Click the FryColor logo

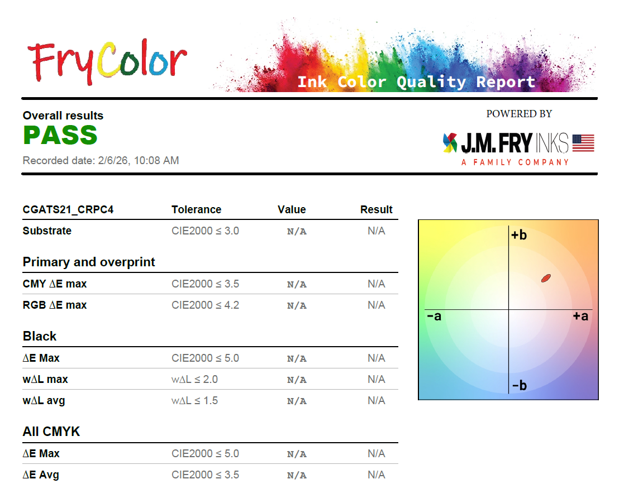point(107,62)
